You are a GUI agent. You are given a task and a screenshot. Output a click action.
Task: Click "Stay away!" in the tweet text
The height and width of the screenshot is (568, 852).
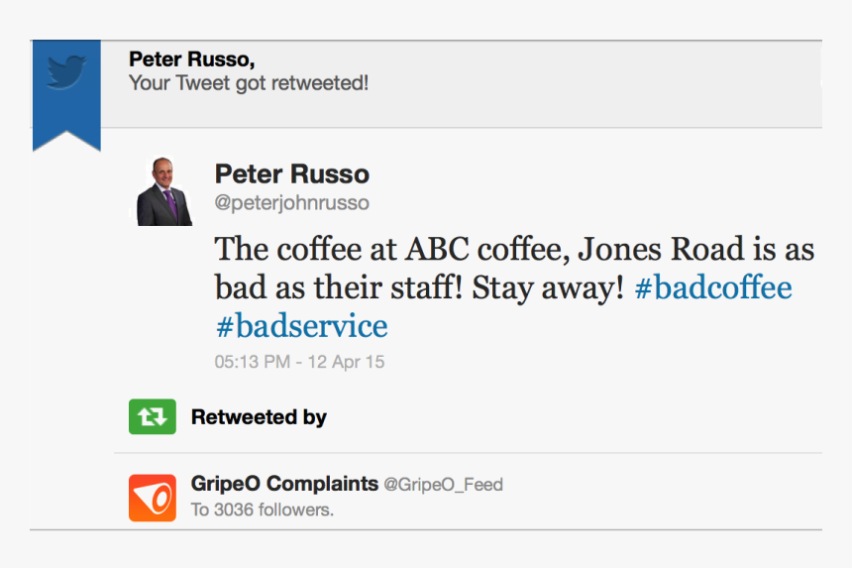point(548,287)
